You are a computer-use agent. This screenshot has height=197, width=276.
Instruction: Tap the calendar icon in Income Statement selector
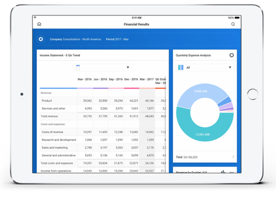78,67
